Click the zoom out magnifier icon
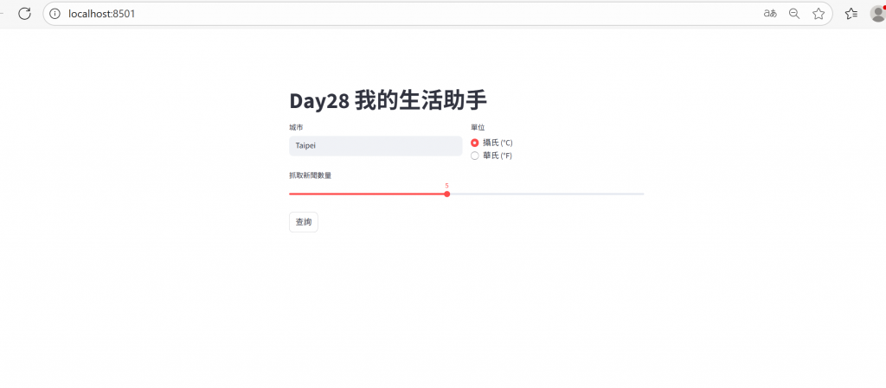Viewport: 886px width, 388px height. coord(794,14)
